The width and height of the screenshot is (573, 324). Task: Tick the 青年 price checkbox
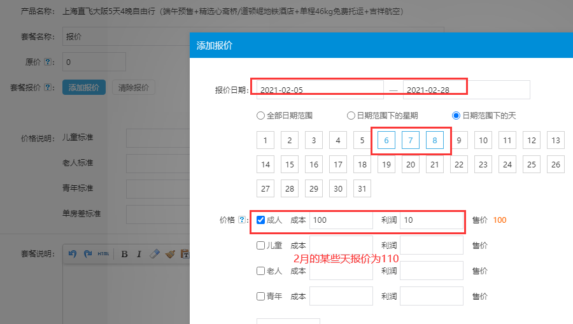click(261, 296)
